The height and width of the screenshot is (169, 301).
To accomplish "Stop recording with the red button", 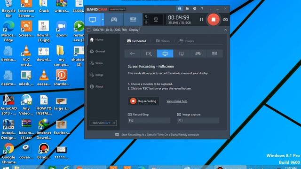I will tap(213, 20).
